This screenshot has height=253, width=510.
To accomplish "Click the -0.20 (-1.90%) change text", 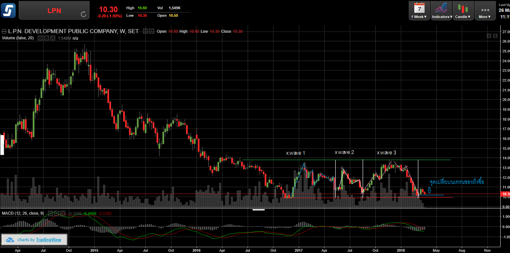I will (109, 16).
